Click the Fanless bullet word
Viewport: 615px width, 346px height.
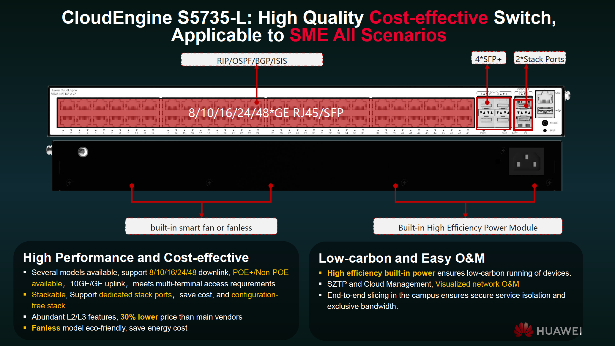point(46,328)
